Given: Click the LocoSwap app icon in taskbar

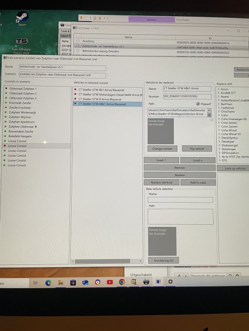Looking at the screenshot, I should coord(158,282).
